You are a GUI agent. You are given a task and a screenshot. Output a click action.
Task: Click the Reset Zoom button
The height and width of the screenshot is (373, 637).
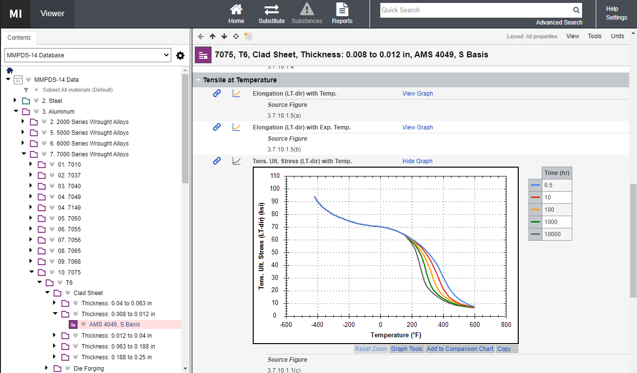371,349
